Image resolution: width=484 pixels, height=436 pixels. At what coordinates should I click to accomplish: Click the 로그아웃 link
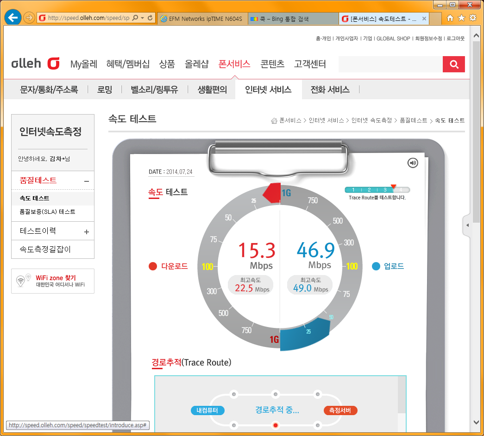[x=456, y=38]
